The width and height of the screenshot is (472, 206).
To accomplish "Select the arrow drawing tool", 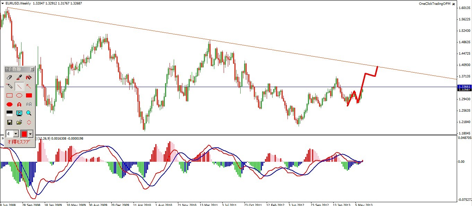I will [x=29, y=86].
